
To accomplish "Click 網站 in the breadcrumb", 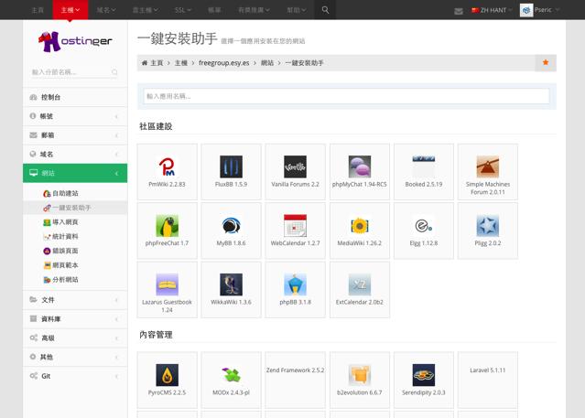I will click(267, 62).
